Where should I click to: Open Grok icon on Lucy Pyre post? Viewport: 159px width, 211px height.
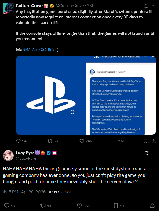pos(147,153)
